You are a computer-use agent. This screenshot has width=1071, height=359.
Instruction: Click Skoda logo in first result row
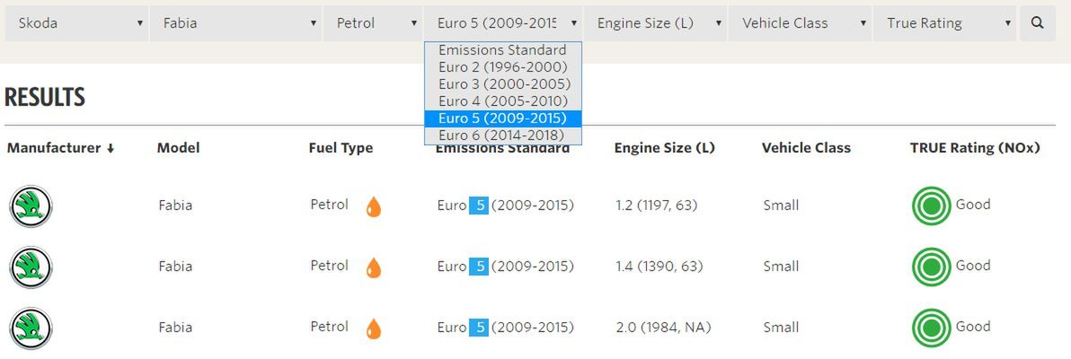pyautogui.click(x=31, y=206)
